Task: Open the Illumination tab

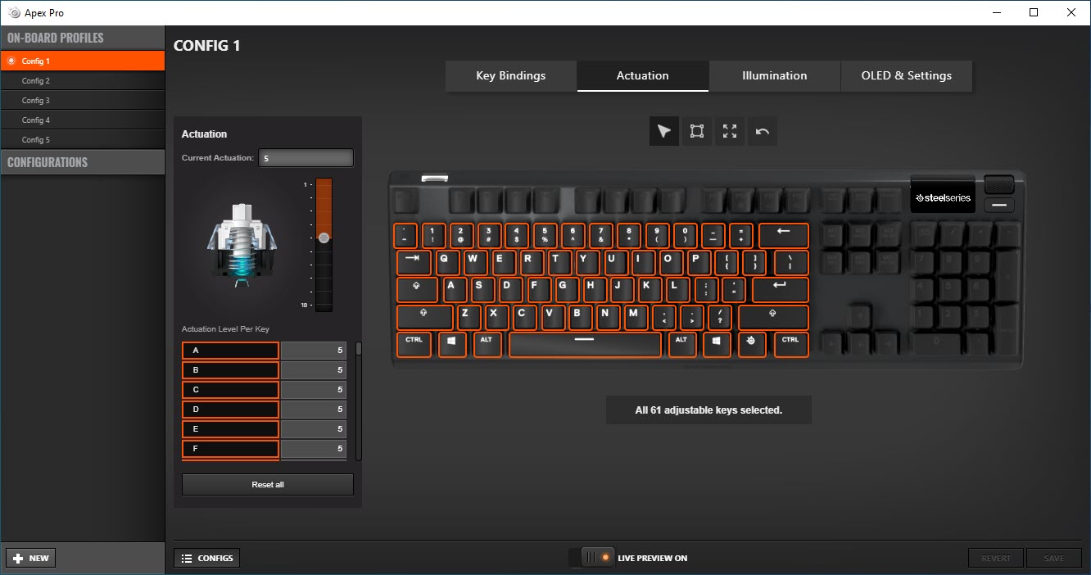Action: click(775, 76)
